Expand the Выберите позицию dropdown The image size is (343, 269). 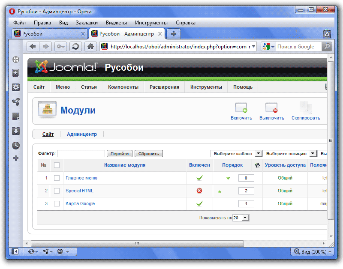point(289,153)
